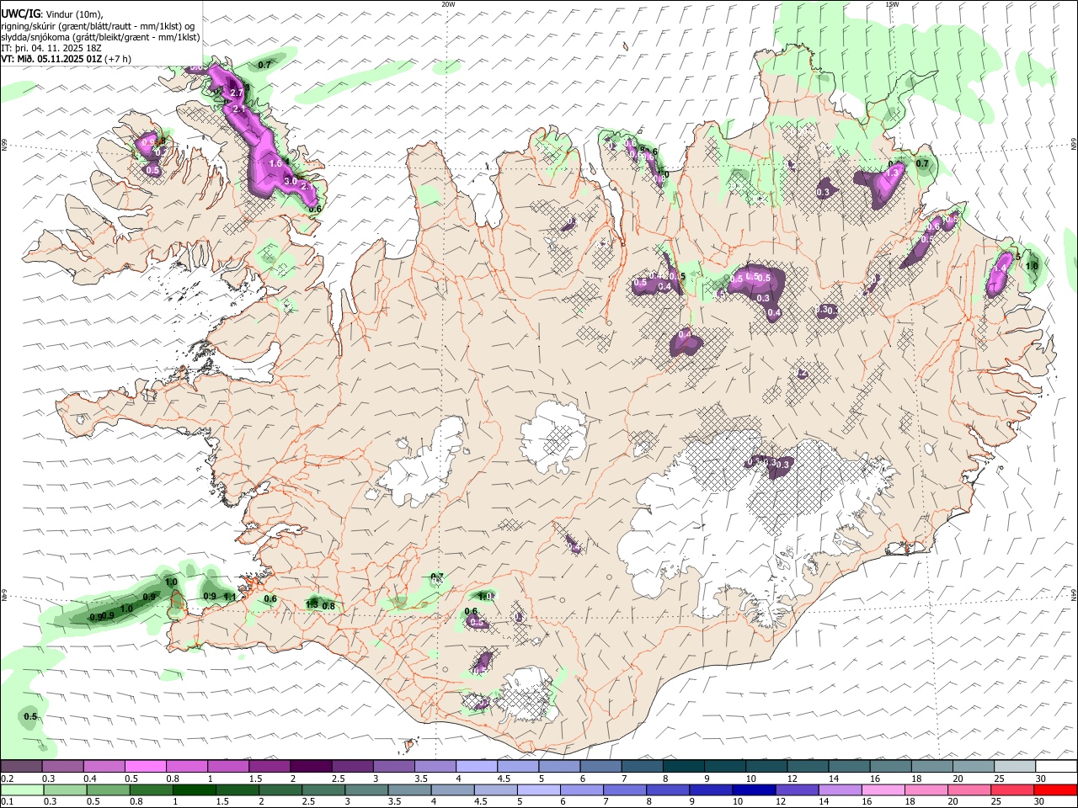Click the '1.6' snowfall value on the map
Viewport: 1078px width, 808px height.
coord(275,163)
